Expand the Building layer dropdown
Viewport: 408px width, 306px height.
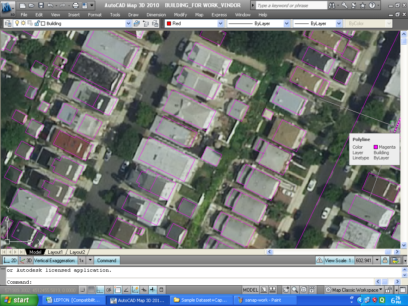[128, 24]
